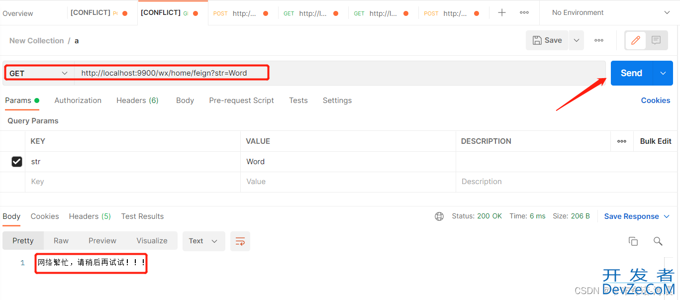680x300 pixels.
Task: Add a new request tab with plus
Action: [x=502, y=12]
